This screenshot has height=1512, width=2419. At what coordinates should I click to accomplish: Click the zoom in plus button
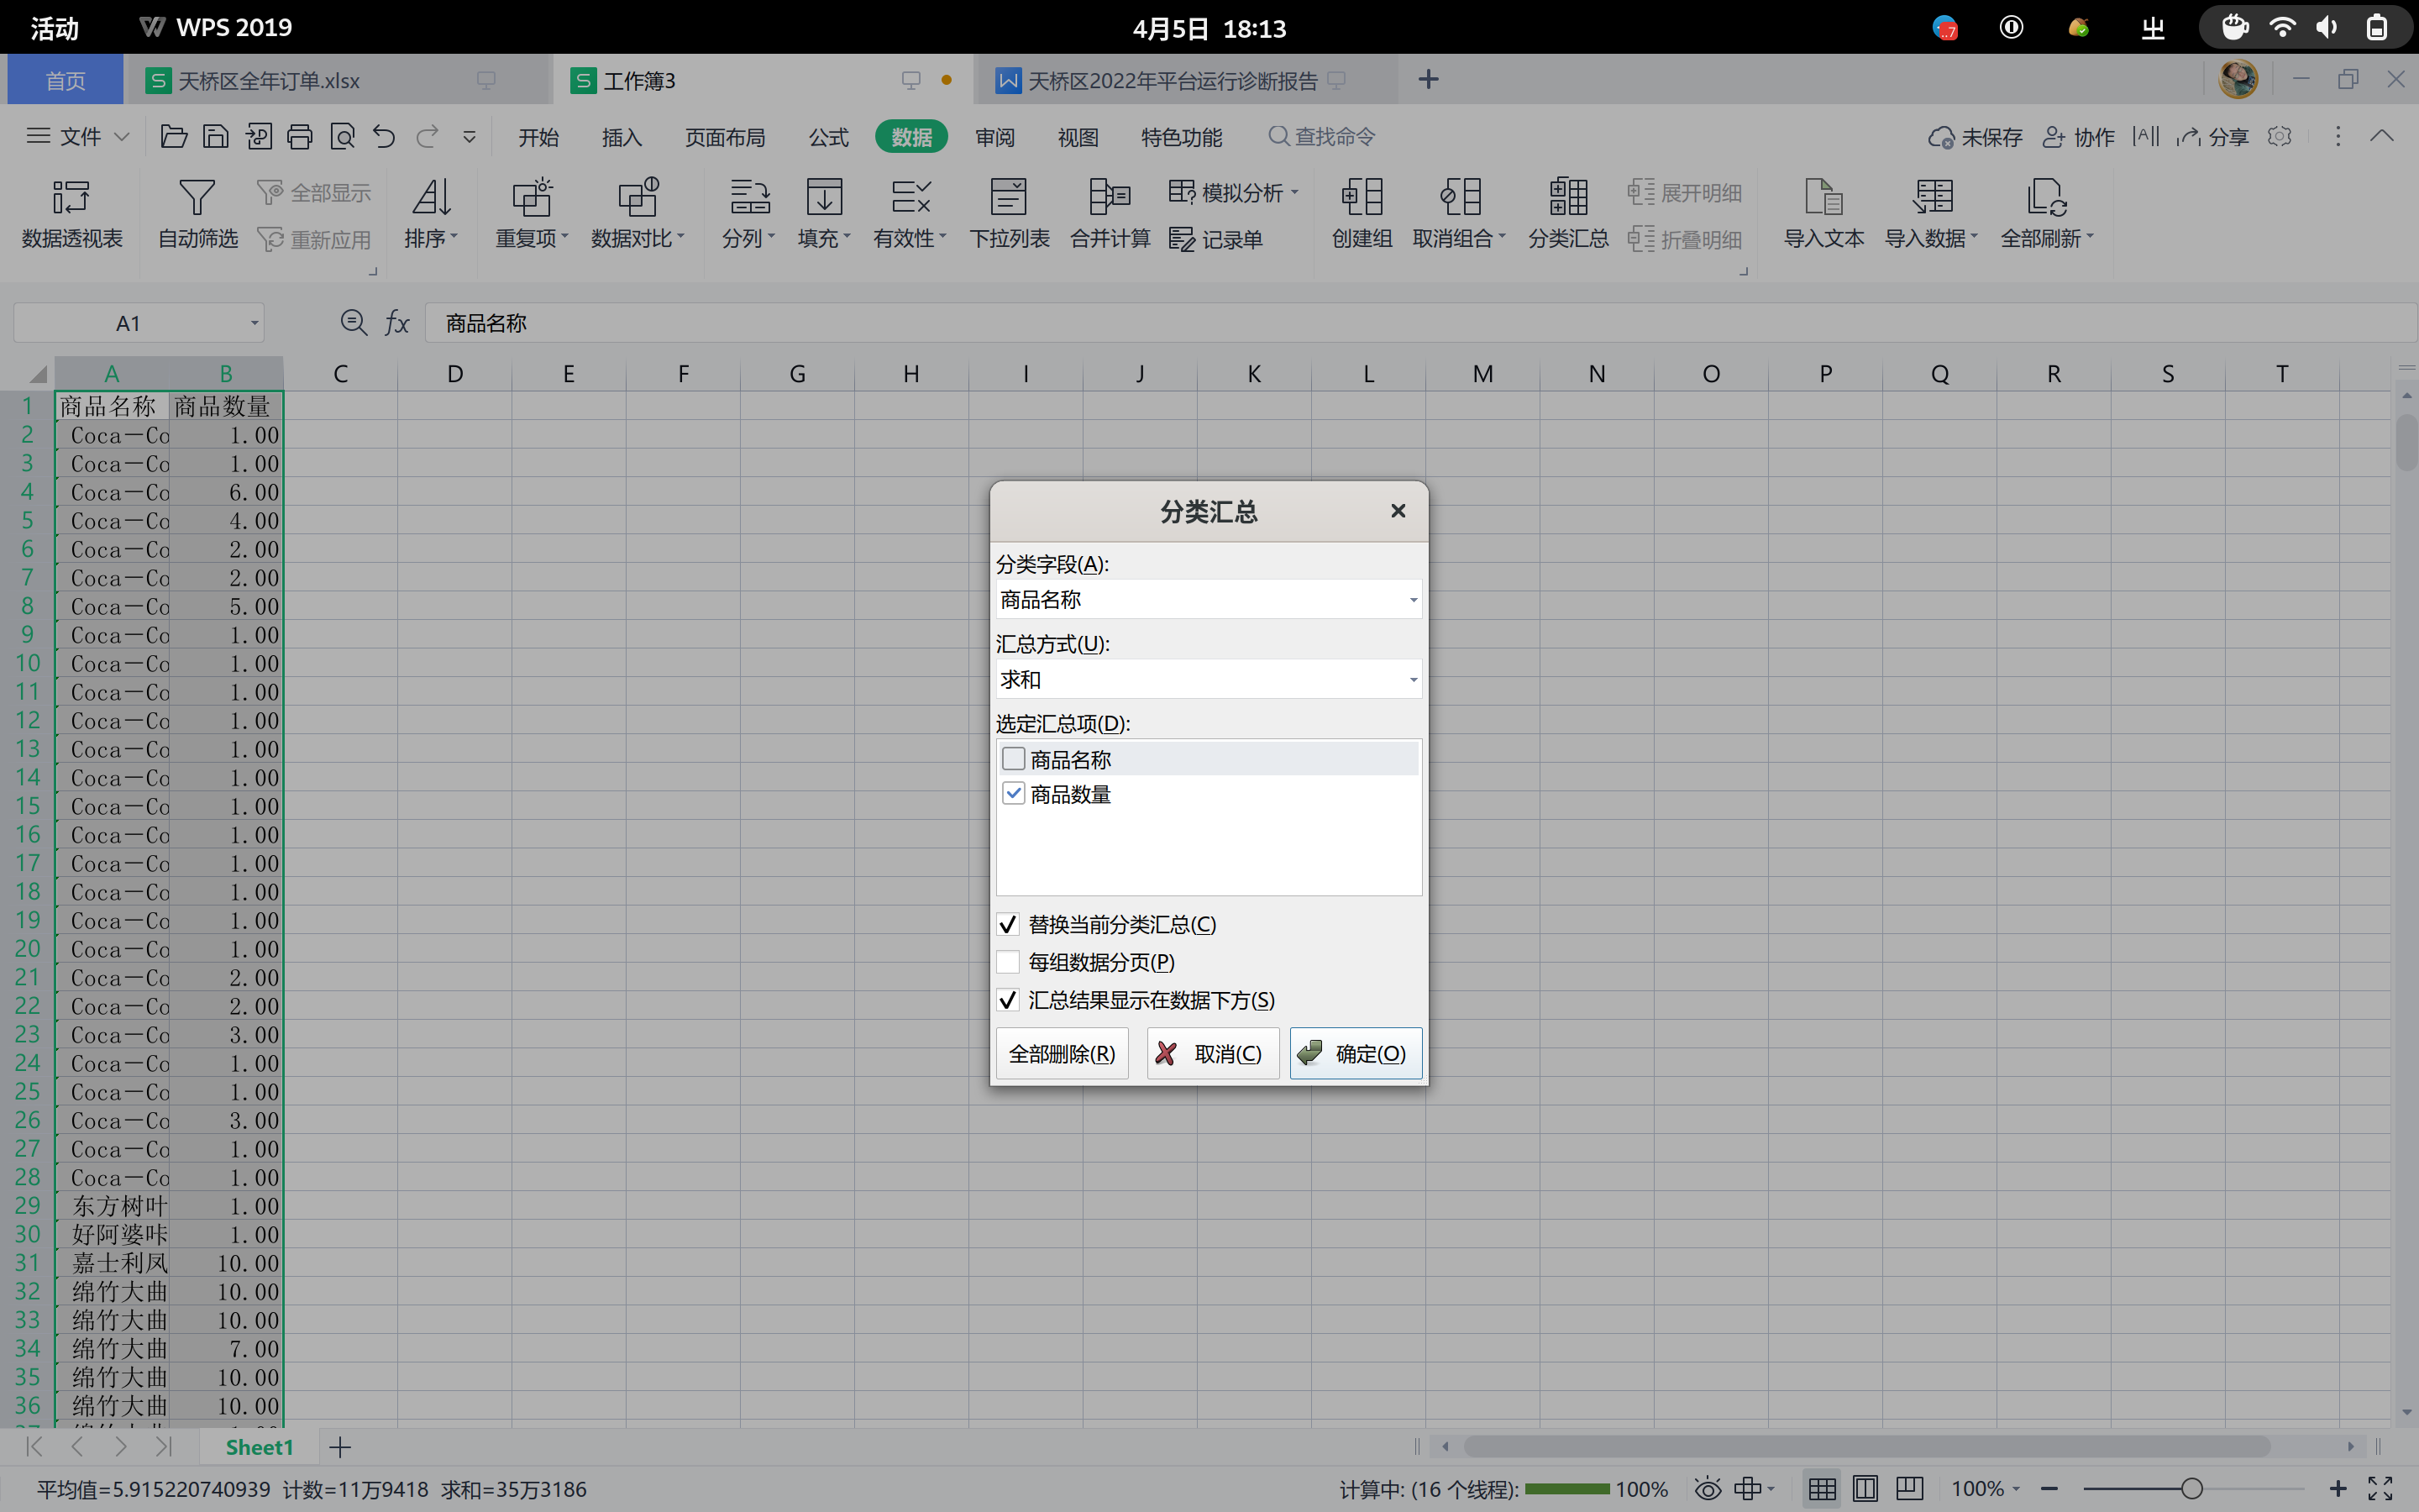(2338, 1488)
